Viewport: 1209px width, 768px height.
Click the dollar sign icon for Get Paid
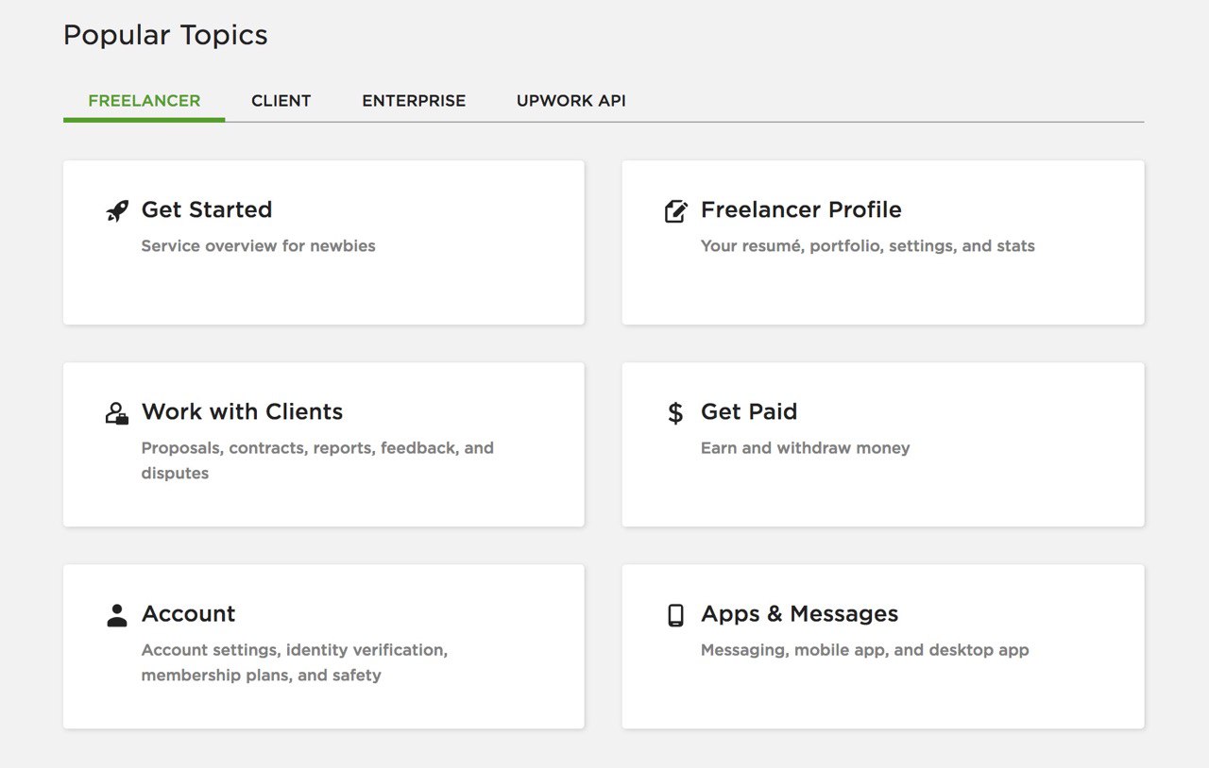click(x=675, y=413)
